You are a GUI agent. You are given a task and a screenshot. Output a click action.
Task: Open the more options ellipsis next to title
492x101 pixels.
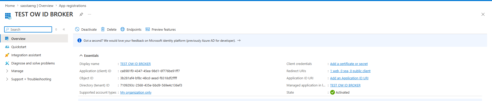pos(89,14)
